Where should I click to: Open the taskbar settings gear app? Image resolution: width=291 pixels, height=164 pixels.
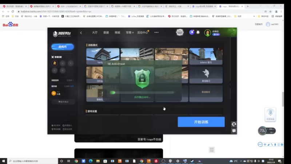coord(178,161)
